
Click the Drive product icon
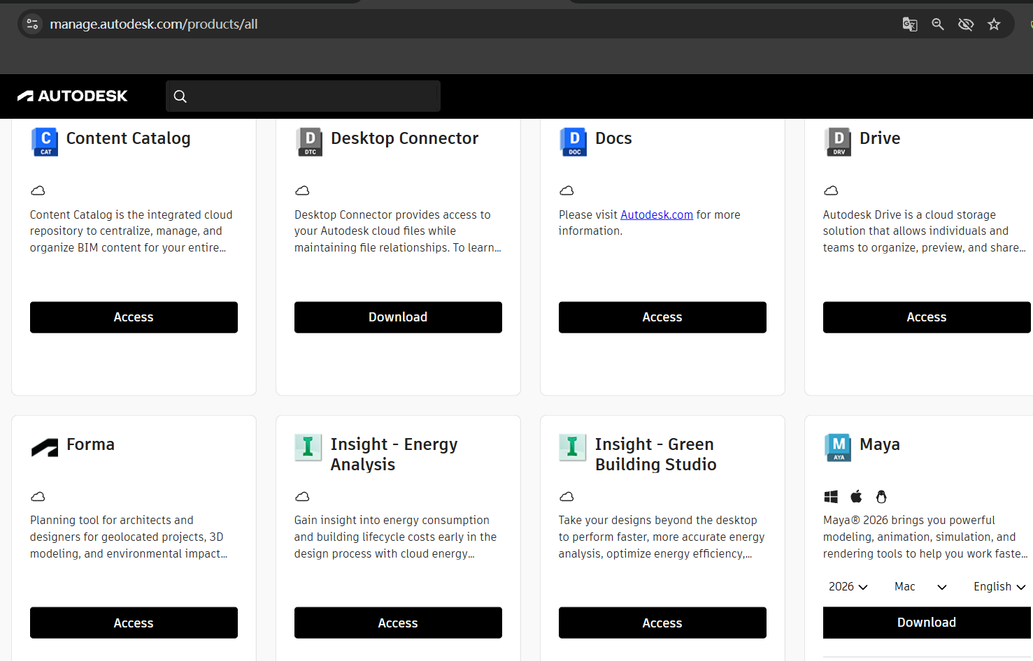838,142
